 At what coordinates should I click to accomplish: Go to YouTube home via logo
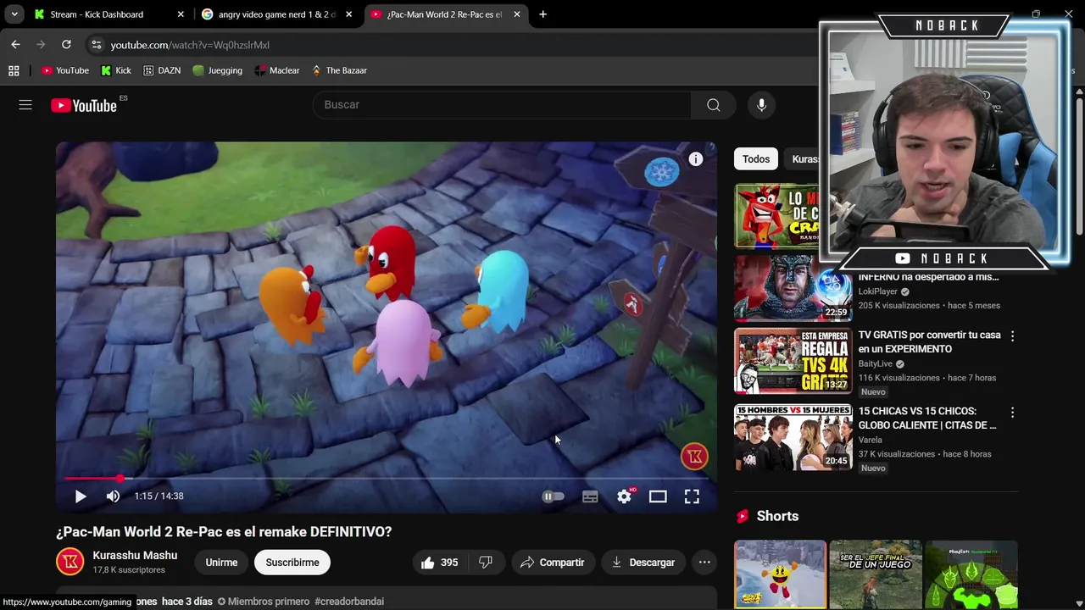[83, 105]
